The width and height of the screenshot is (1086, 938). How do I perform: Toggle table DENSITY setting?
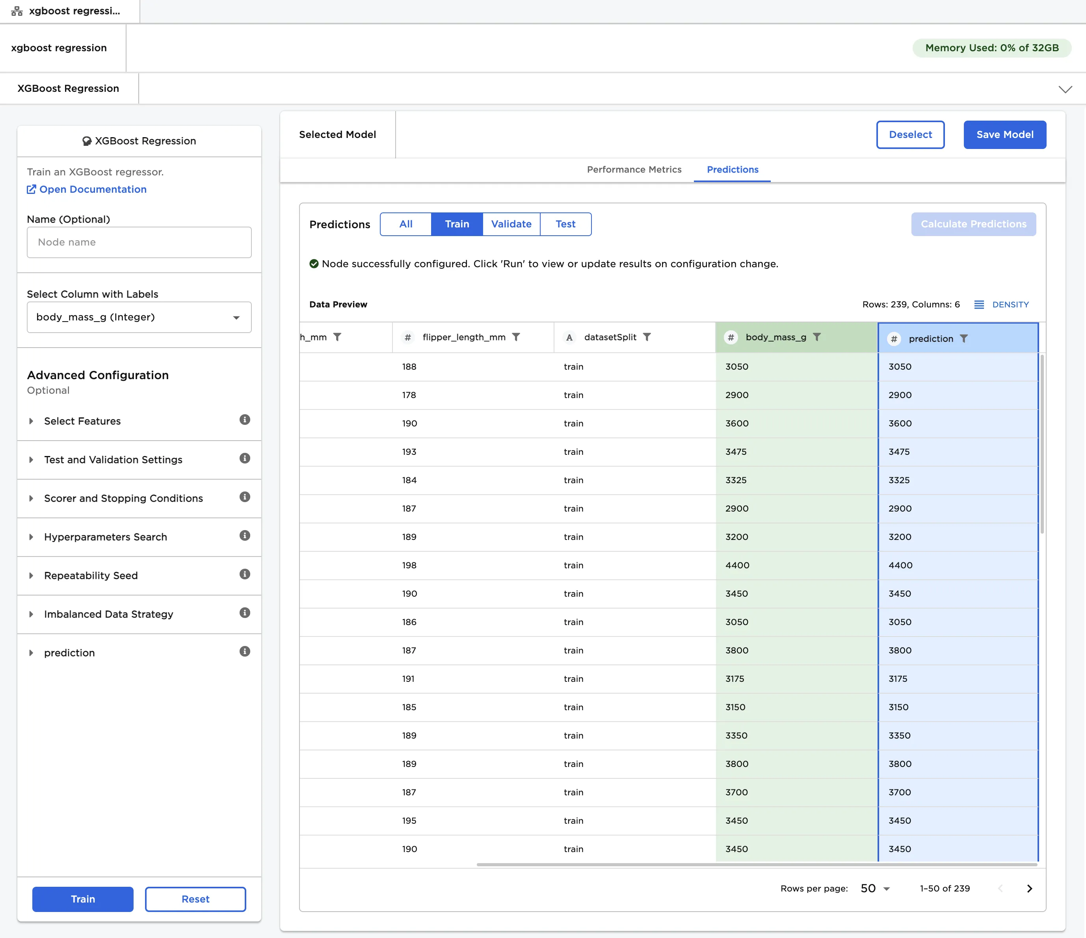[1001, 305]
